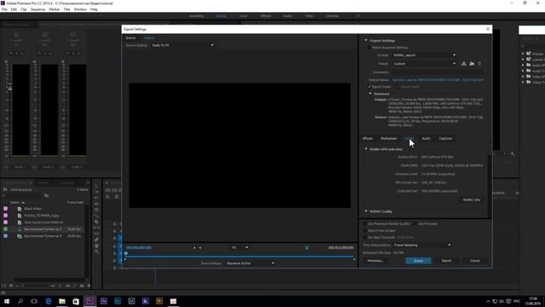Viewport: 545px width, 307px height.
Task: Click the Cancel button
Action: [475, 261]
